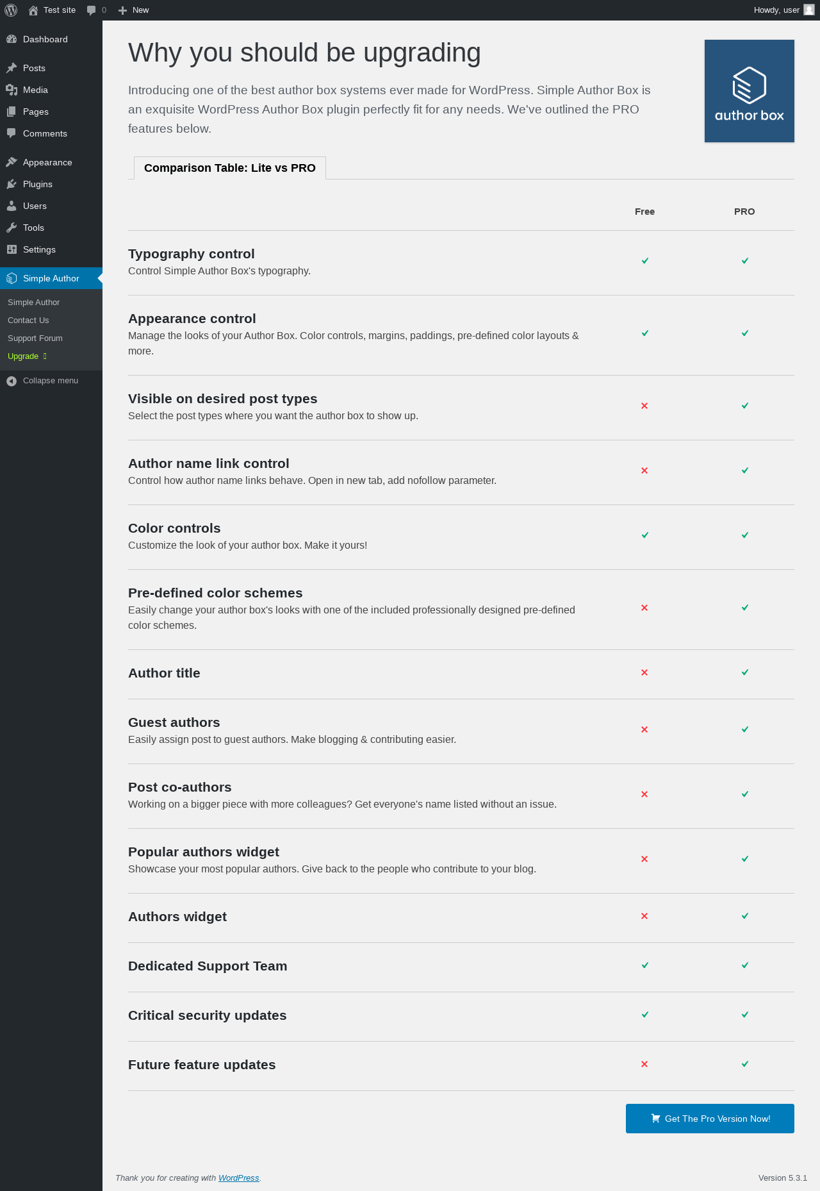Image resolution: width=820 pixels, height=1191 pixels.
Task: Click the comments bubble icon in admin bar
Action: pyautogui.click(x=91, y=10)
